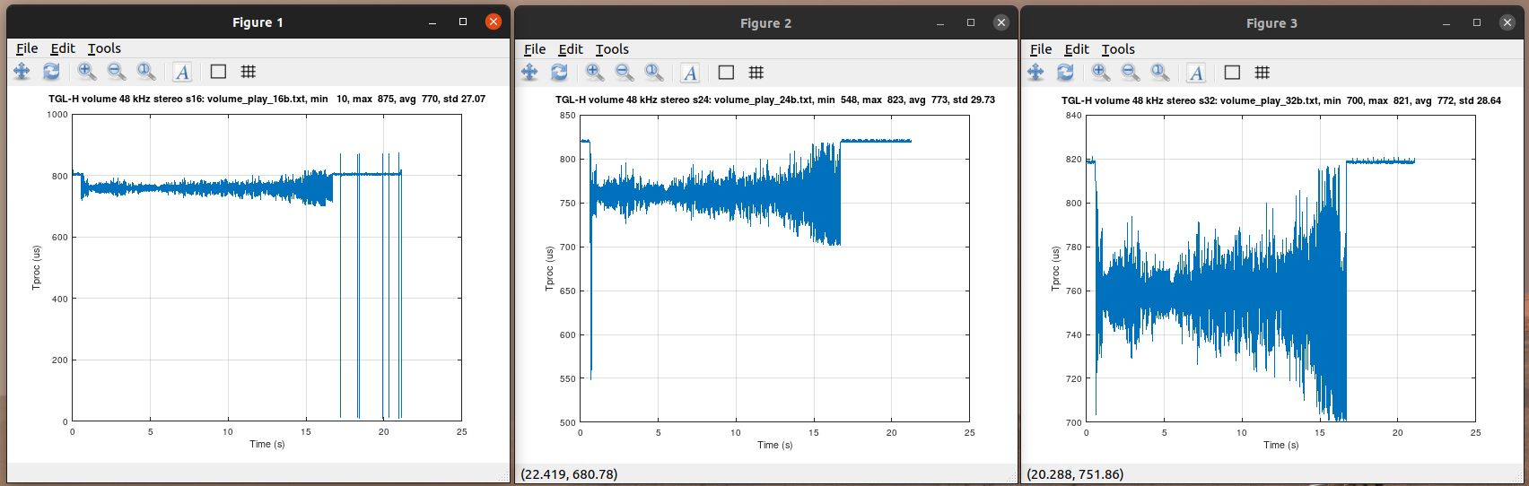Activate Zoom In tool in Figure 1
Screen dimensions: 1529x486
87,72
